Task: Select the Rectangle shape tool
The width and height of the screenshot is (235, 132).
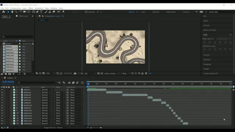Action: [33, 12]
